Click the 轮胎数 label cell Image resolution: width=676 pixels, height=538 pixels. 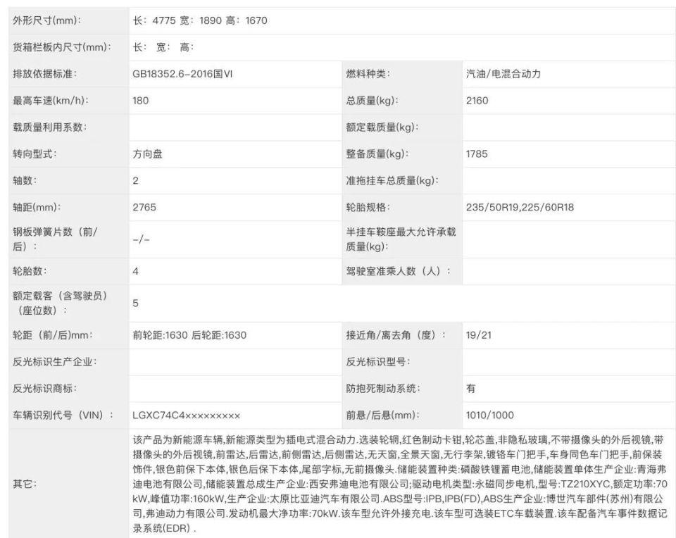30,271
